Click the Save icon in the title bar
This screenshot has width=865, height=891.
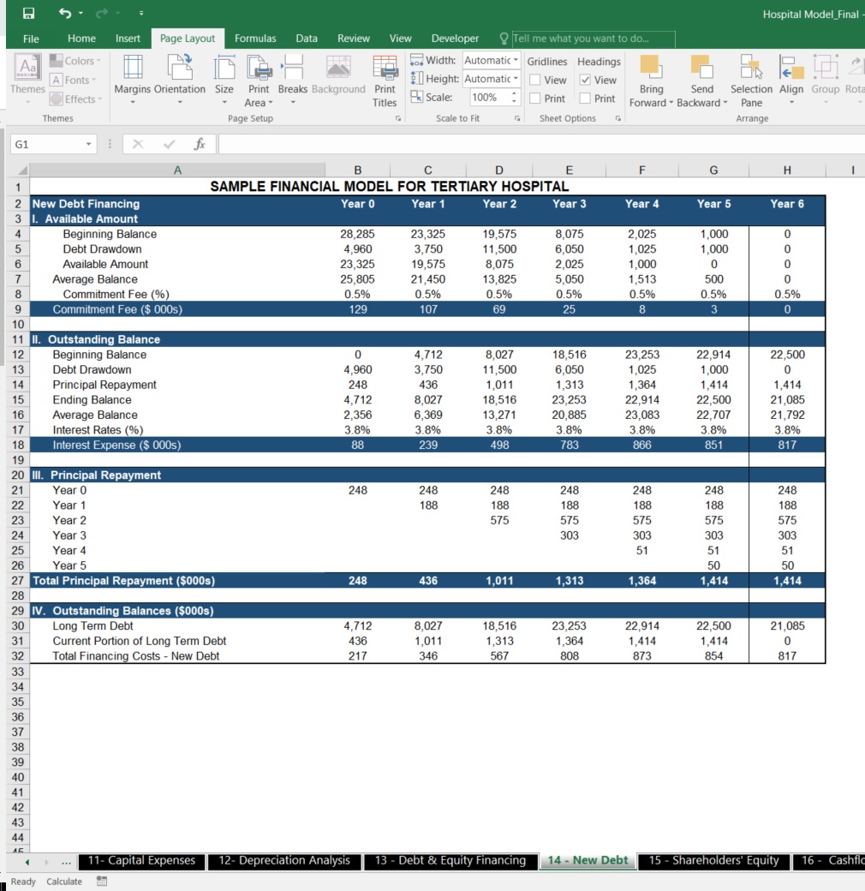(28, 13)
